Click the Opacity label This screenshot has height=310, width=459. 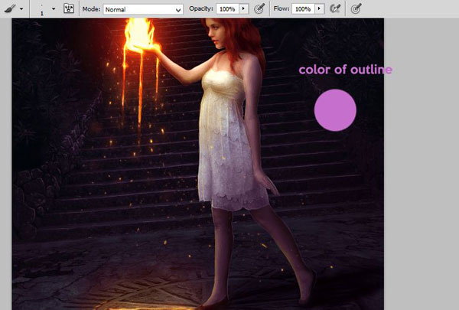[201, 8]
